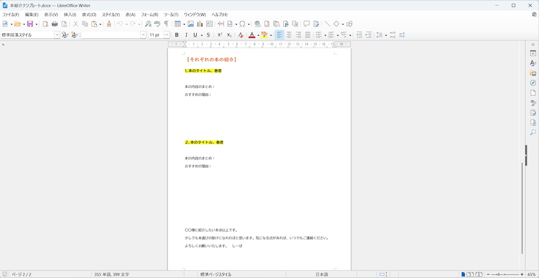The image size is (539, 278).
Task: Cut selection with the scissors icon
Action: 76,24
